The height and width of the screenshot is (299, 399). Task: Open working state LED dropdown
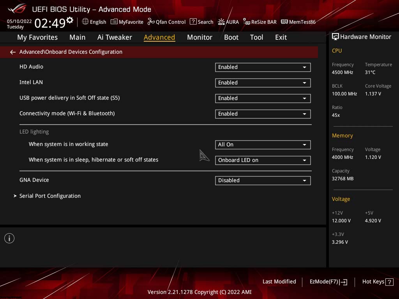tap(263, 145)
